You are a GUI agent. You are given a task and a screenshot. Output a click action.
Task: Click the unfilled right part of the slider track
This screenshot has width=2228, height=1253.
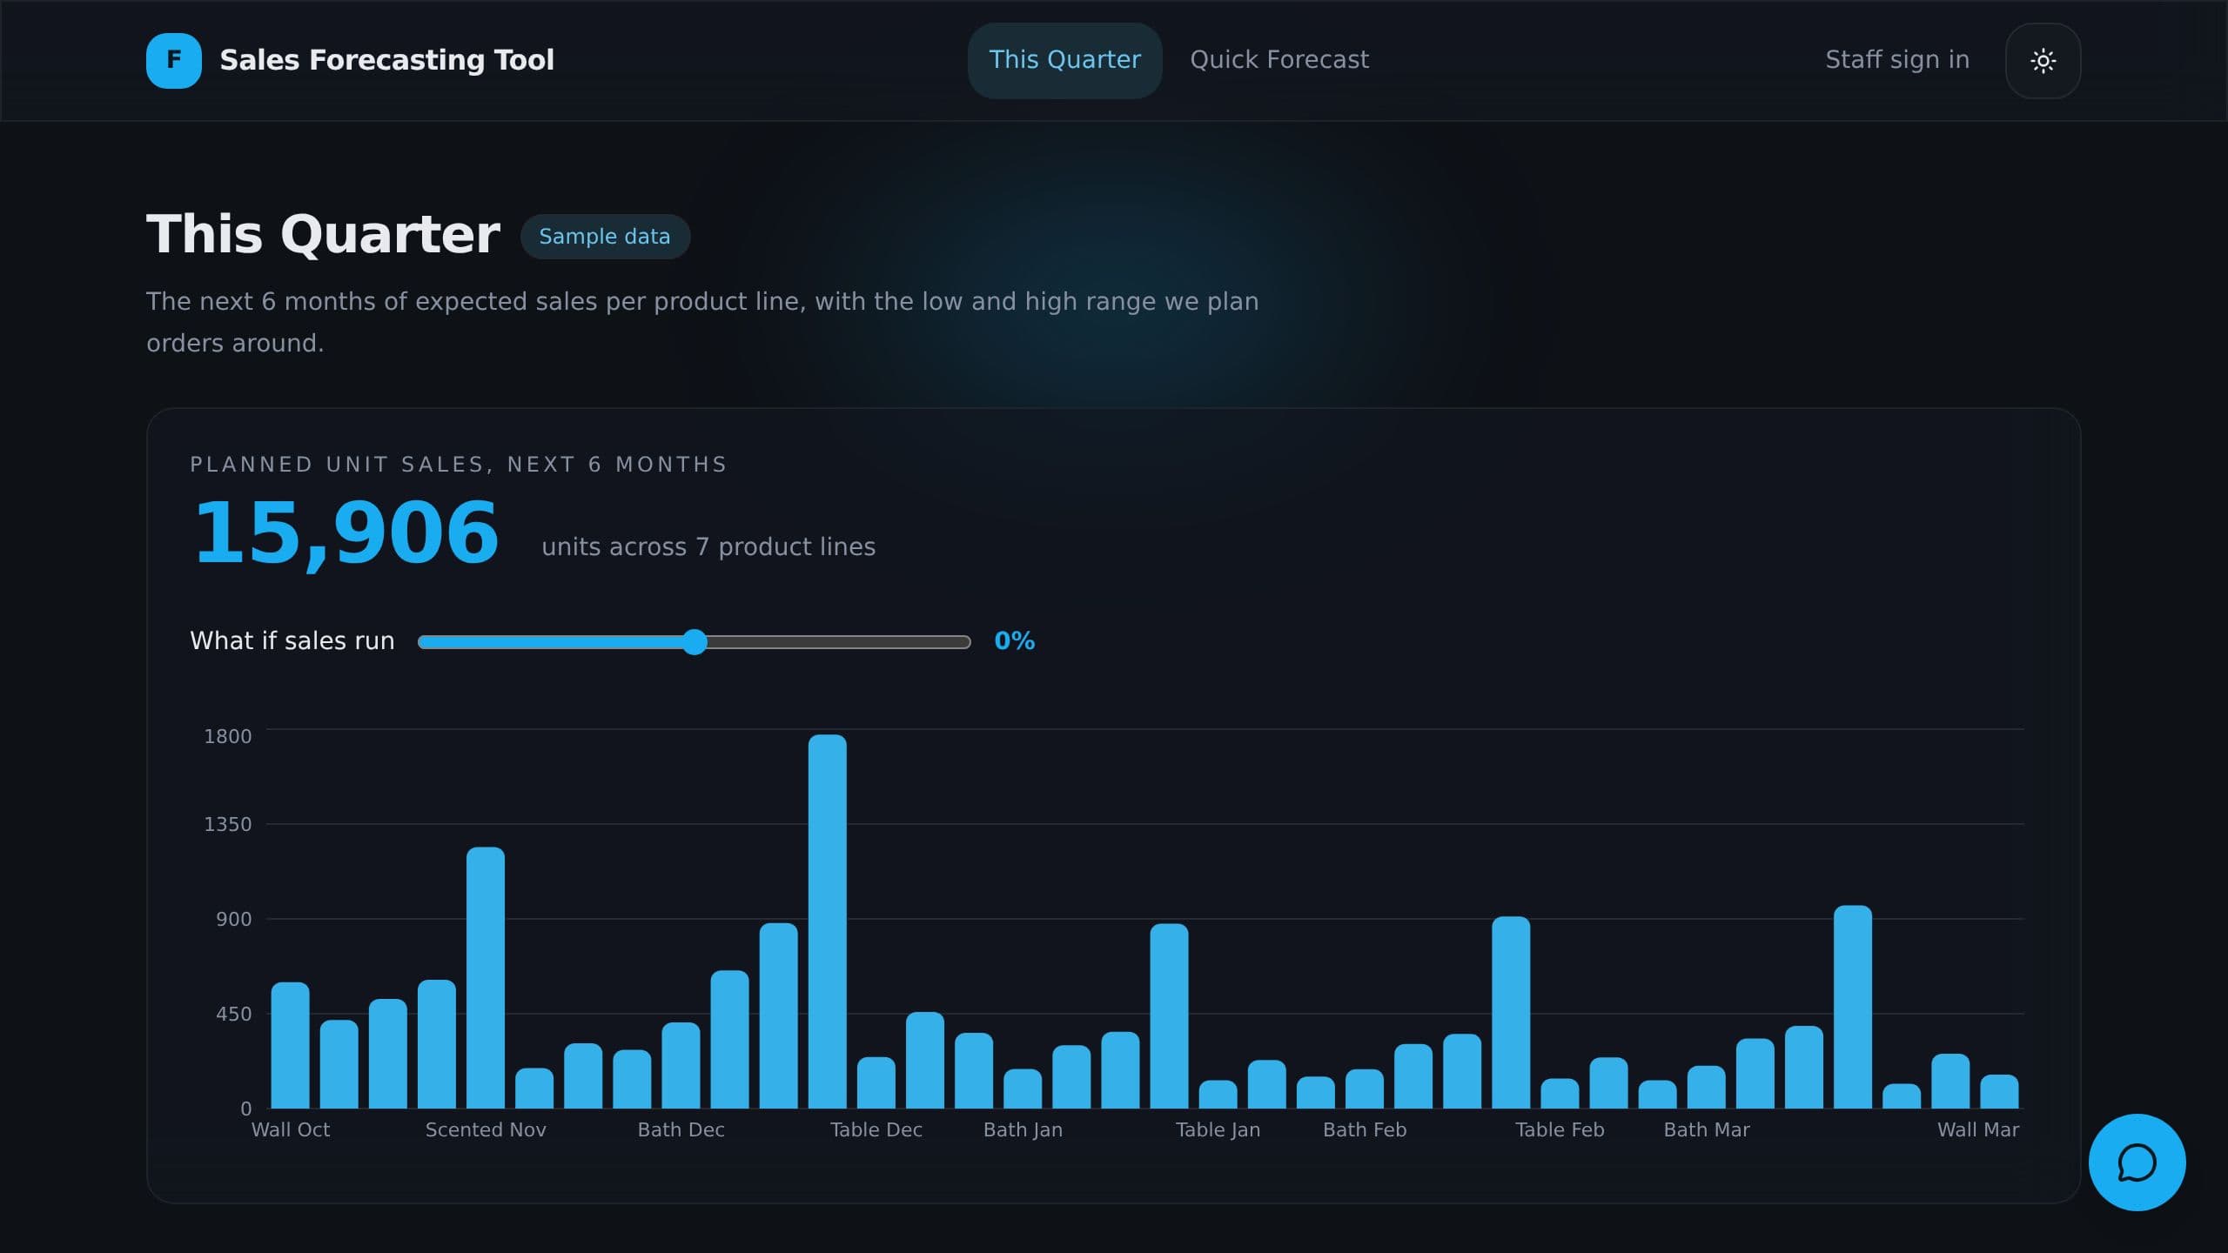(839, 642)
